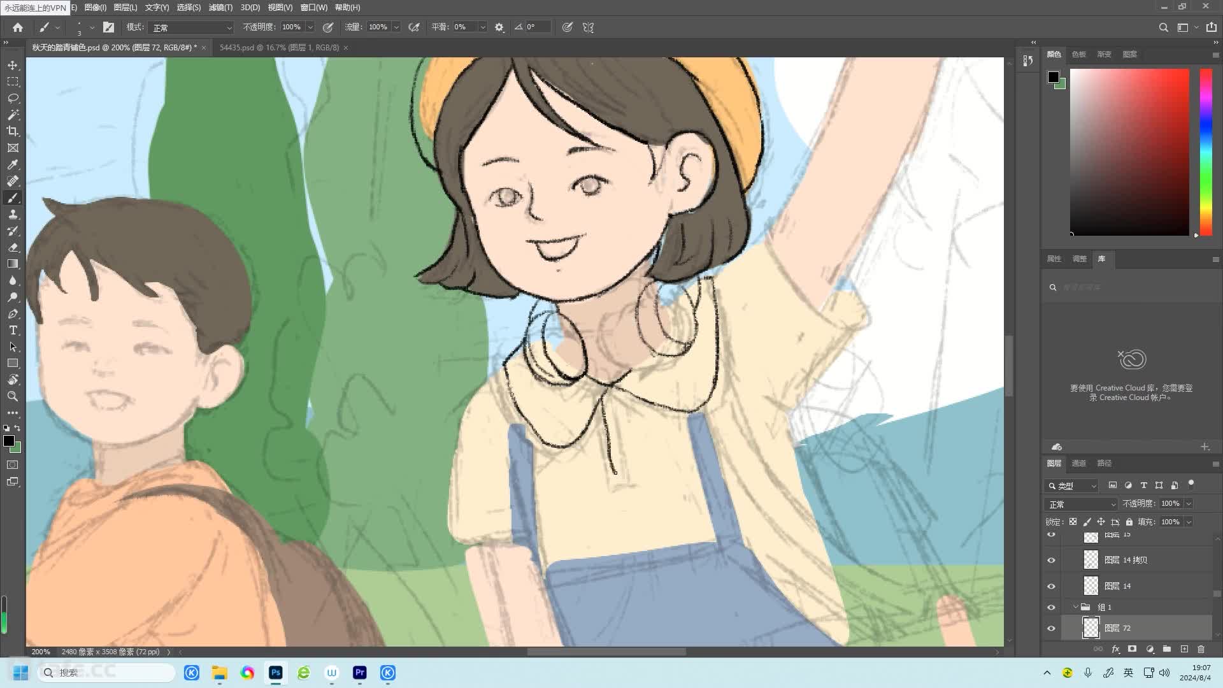Switch to the 色板 swatches tab
1223x688 pixels.
point(1078,54)
